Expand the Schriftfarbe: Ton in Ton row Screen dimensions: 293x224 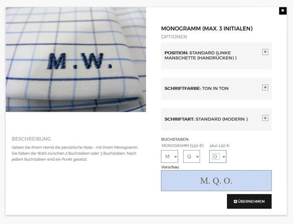coord(217,89)
